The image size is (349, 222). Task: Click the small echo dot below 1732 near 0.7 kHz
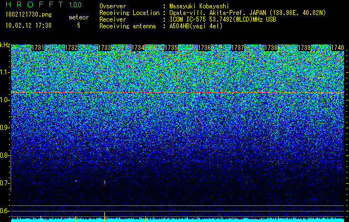pos(76,181)
